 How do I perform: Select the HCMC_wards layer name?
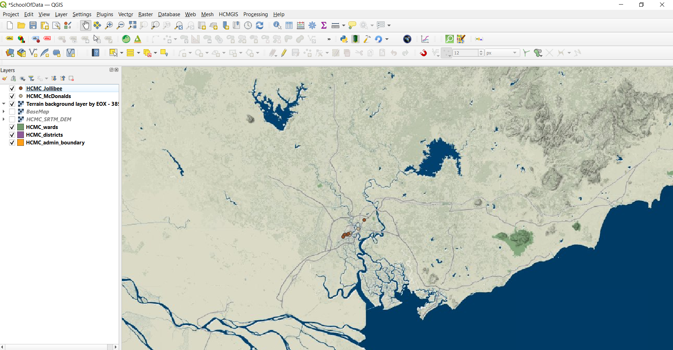point(42,127)
